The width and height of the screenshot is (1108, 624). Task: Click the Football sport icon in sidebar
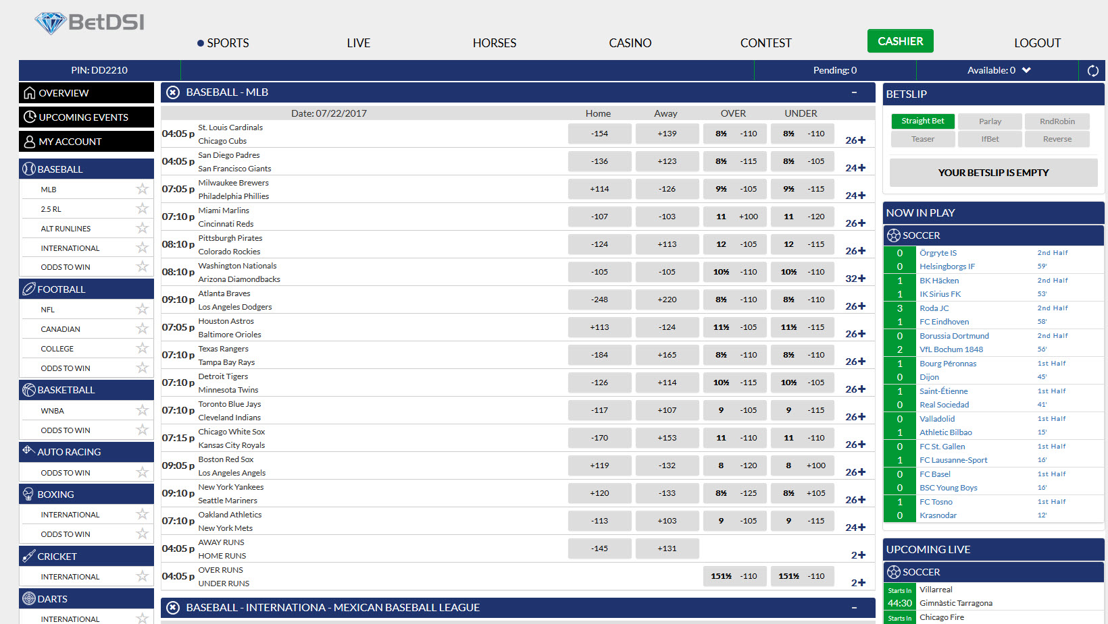[x=28, y=289]
